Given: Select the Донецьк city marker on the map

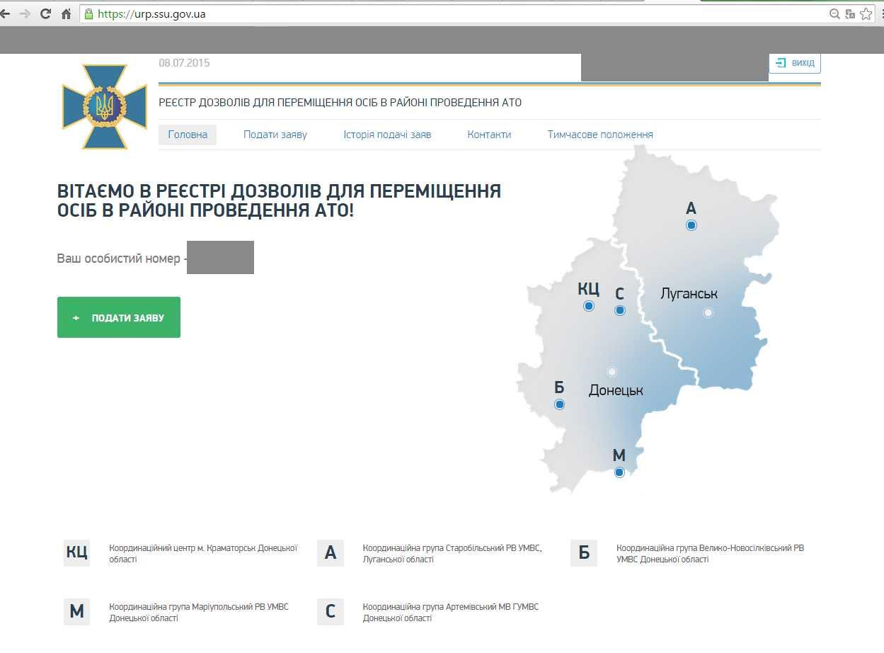Looking at the screenshot, I should pyautogui.click(x=612, y=372).
